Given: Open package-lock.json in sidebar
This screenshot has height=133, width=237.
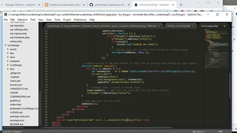Looking at the screenshot, I should click(20, 116).
